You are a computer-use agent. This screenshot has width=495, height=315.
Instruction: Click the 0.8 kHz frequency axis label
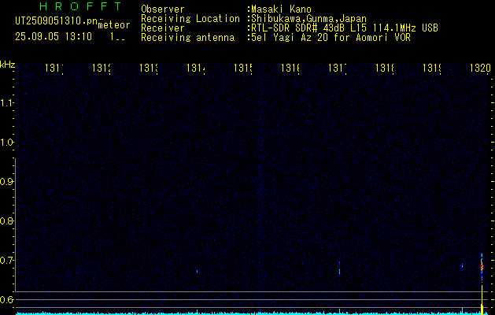click(x=6, y=220)
